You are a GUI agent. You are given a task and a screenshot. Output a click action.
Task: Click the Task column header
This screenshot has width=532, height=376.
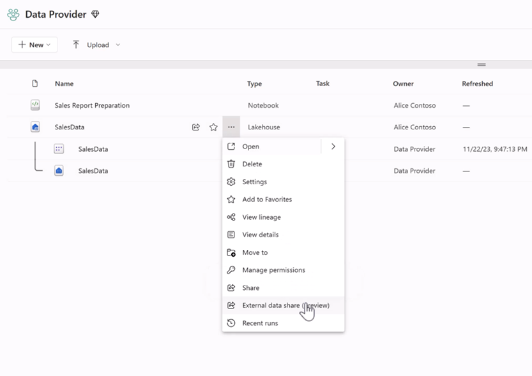[x=323, y=83]
